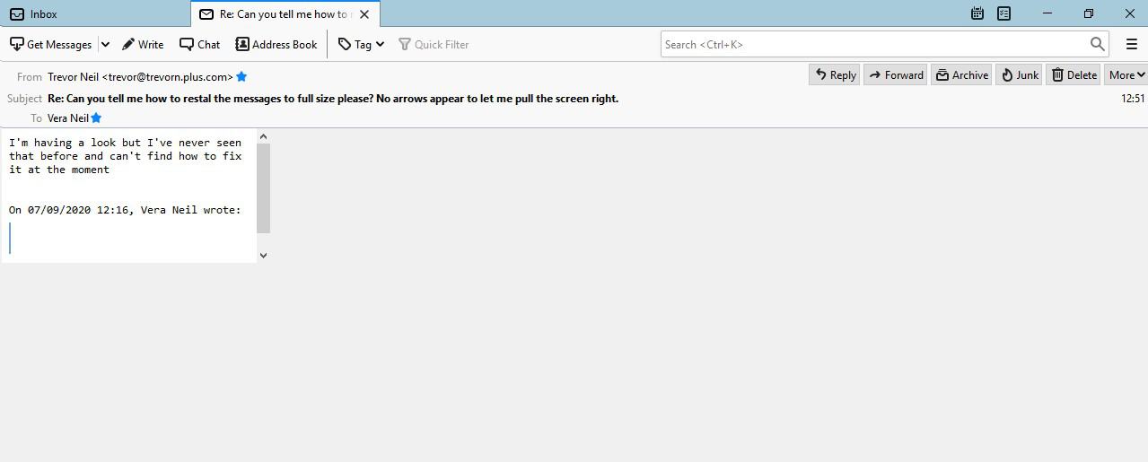Click the message body scrollbar thumb
This screenshot has height=462, width=1148.
(263, 188)
